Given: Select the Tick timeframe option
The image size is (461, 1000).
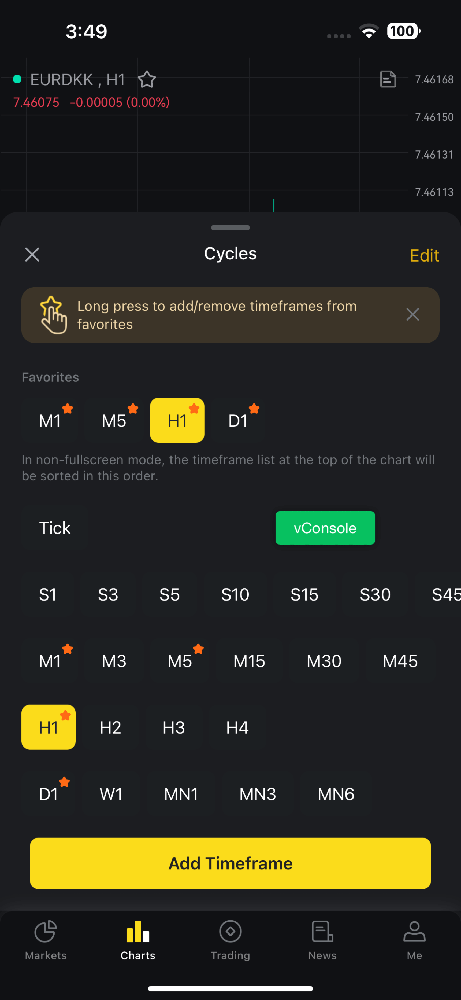Looking at the screenshot, I should [55, 528].
